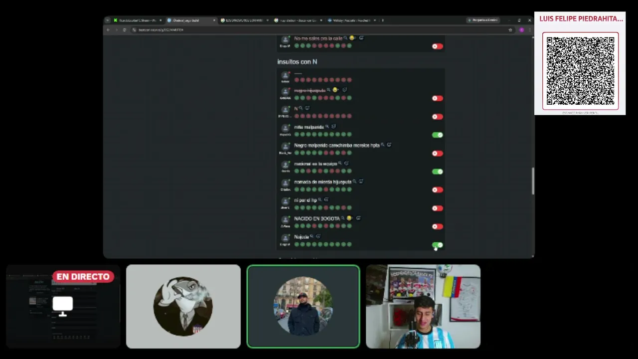Click the "LUIS FELIPE PIEDRAHITA..." title text
The image size is (638, 359).
581,19
